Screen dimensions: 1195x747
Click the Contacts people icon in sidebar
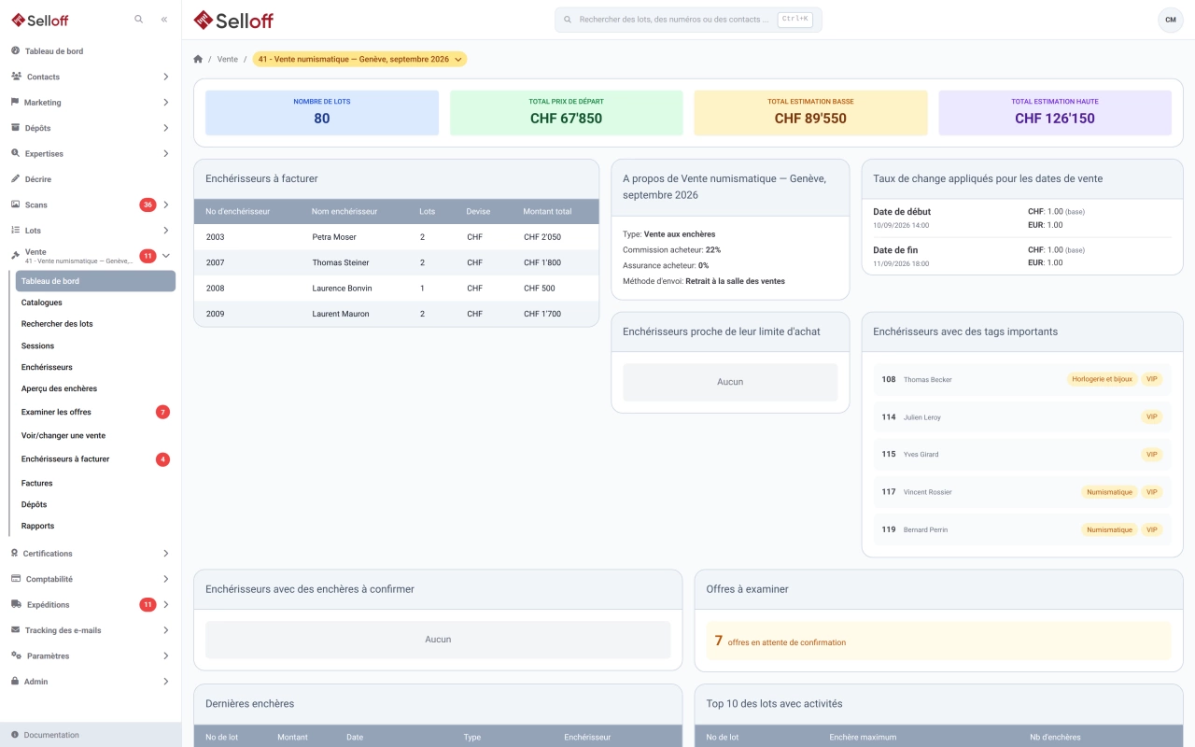tap(16, 77)
